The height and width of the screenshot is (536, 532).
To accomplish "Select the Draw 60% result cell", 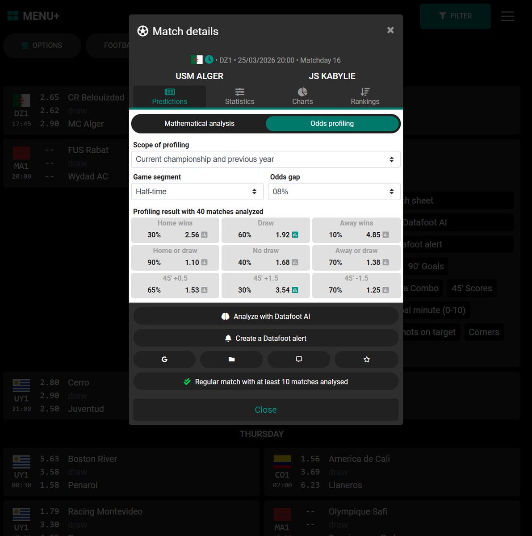I will pos(266,230).
